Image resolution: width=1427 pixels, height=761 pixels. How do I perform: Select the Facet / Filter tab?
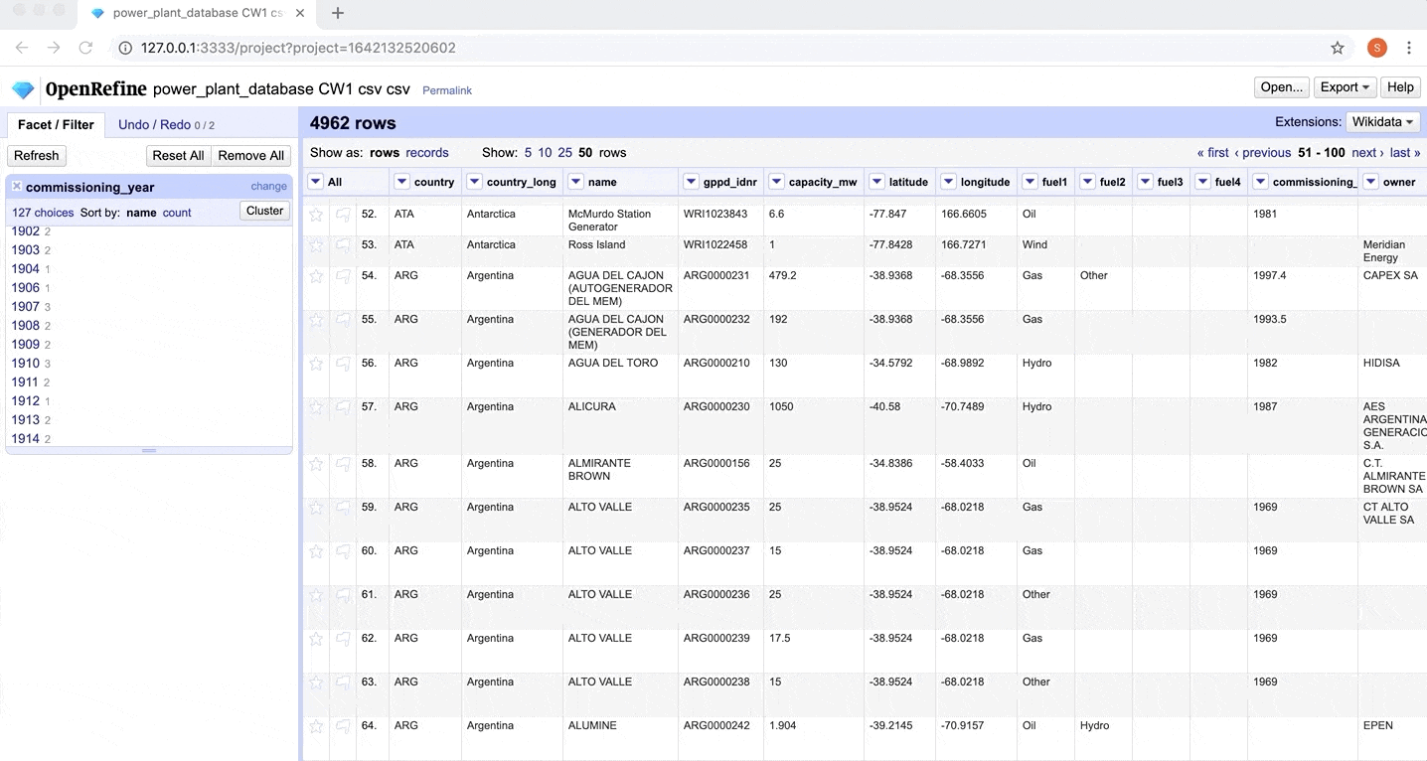click(56, 124)
